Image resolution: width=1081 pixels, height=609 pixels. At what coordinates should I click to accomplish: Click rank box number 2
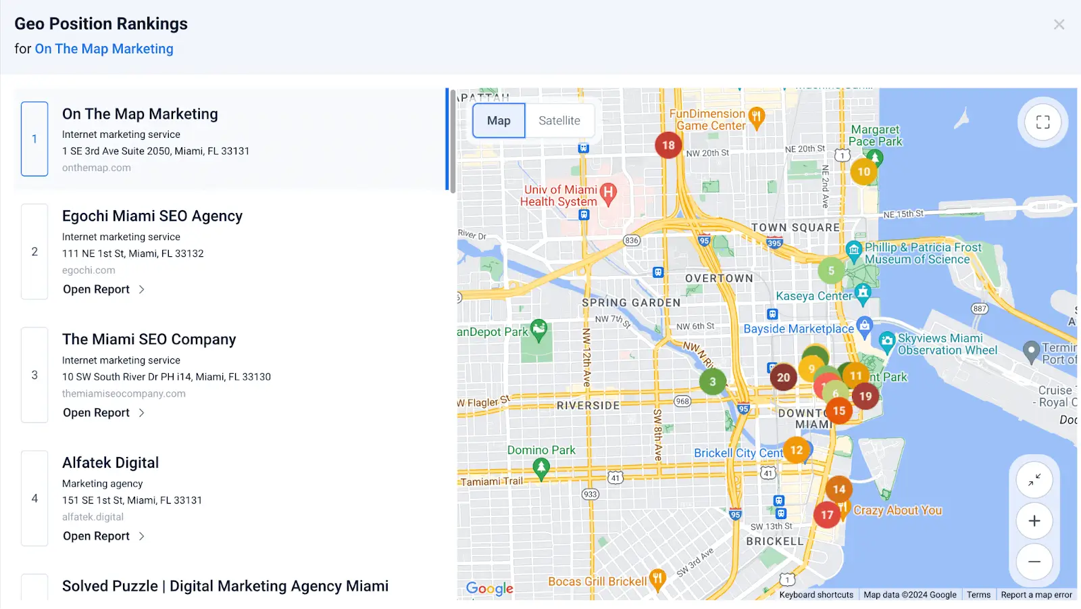pos(34,251)
